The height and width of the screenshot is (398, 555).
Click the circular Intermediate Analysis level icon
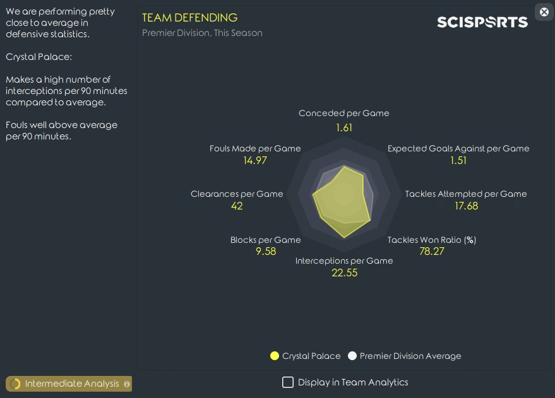tap(15, 384)
